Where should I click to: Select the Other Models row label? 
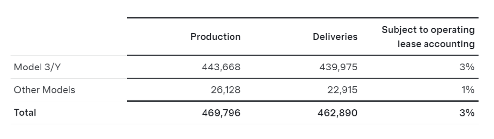click(44, 90)
